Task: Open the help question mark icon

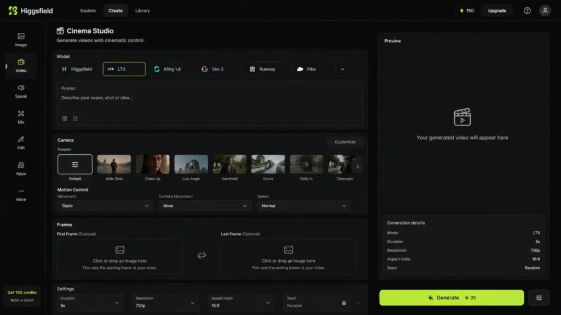Action: 527,11
